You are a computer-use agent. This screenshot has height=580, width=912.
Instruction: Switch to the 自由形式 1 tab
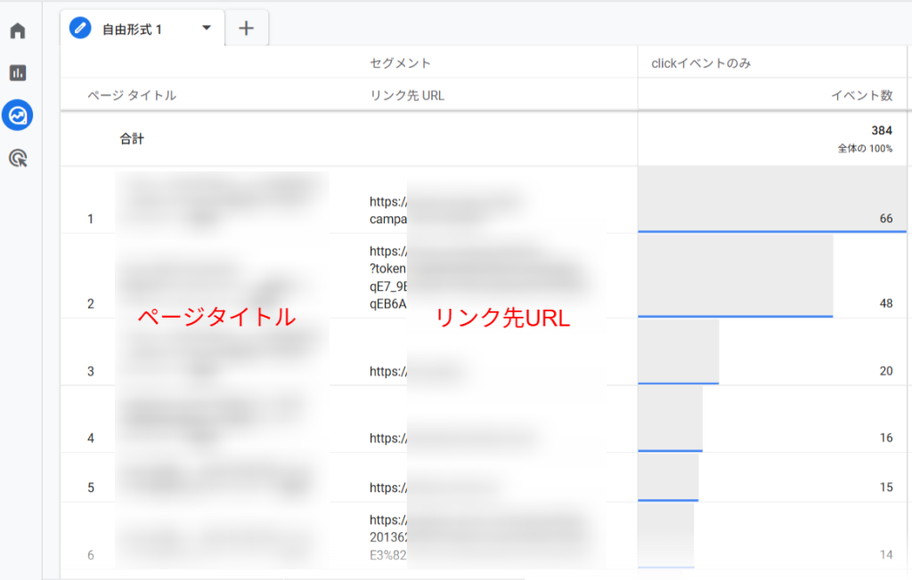pyautogui.click(x=133, y=29)
